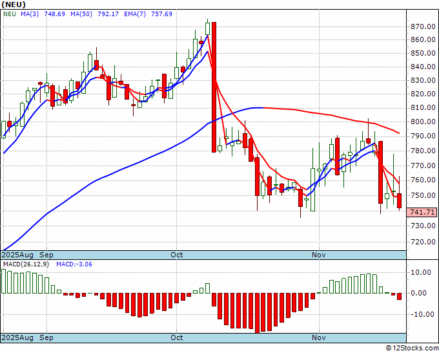Click Nov on the price chart date axis
The image size is (439, 353).
pos(319,255)
